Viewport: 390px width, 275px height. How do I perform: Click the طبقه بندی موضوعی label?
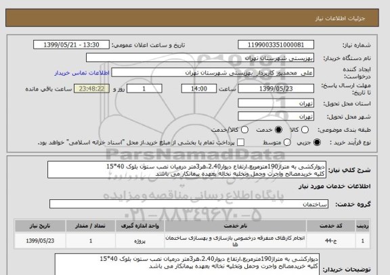(x=344, y=130)
